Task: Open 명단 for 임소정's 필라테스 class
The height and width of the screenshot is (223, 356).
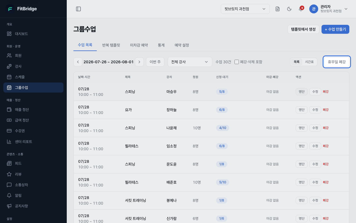Action: click(x=301, y=146)
